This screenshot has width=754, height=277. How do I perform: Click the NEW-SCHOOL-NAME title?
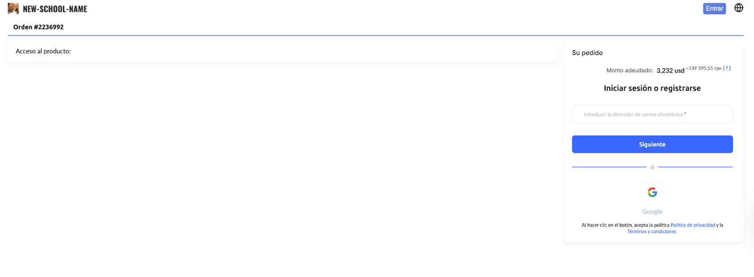coord(55,9)
